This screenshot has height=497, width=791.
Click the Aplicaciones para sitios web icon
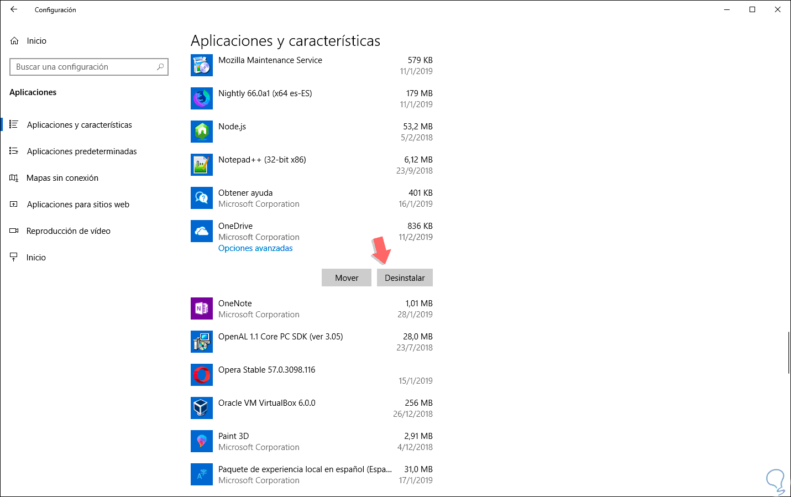pyautogui.click(x=14, y=204)
